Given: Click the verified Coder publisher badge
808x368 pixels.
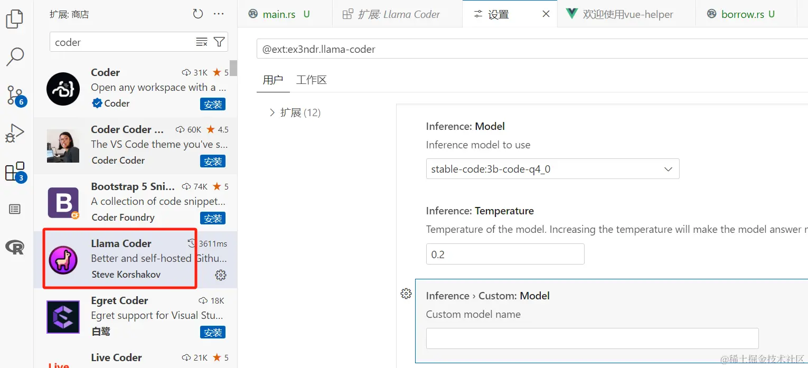Looking at the screenshot, I should [x=97, y=103].
